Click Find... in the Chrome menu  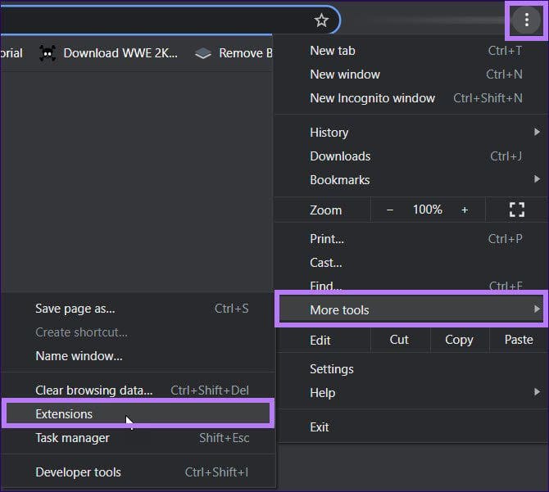coord(411,285)
